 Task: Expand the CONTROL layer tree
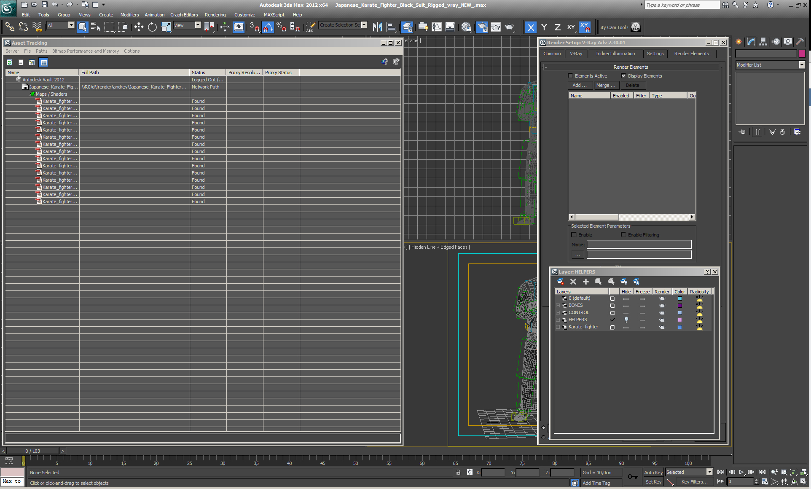[x=558, y=313]
